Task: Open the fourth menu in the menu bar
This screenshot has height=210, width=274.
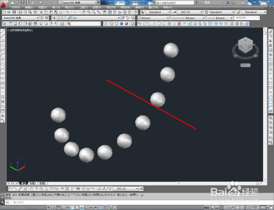Action: coord(56,8)
